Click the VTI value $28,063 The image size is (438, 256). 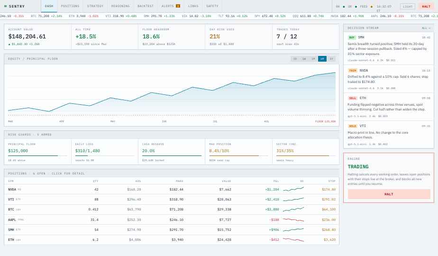point(224,200)
